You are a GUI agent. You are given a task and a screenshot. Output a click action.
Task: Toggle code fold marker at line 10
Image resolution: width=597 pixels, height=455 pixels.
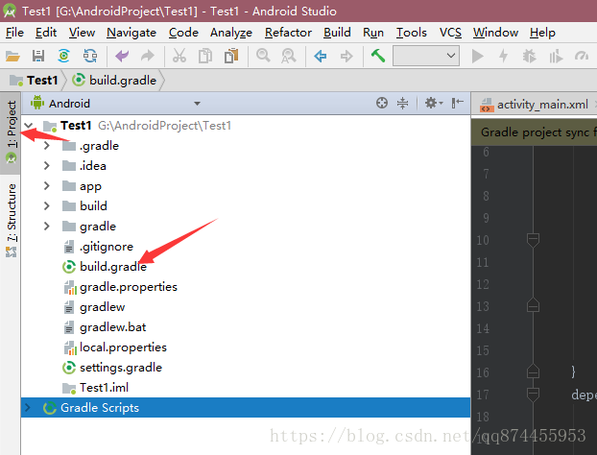tap(533, 240)
